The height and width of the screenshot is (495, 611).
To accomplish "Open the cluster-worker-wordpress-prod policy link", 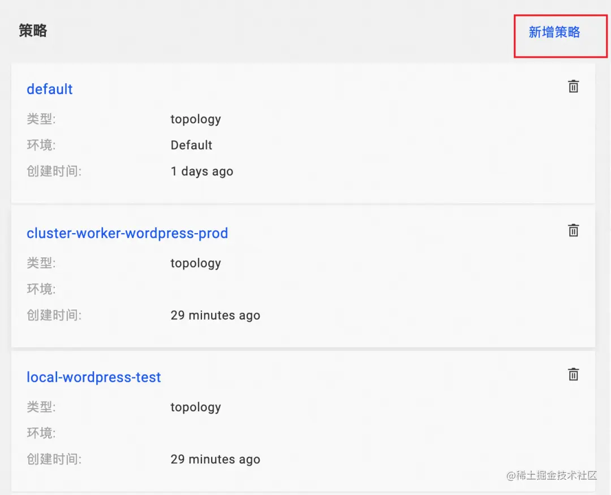I will (x=127, y=233).
